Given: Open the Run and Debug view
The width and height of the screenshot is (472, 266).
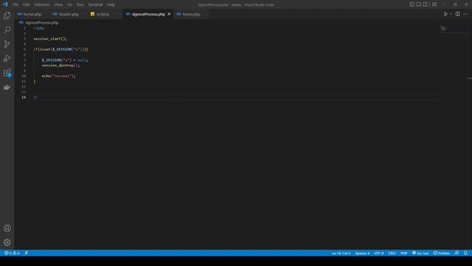Looking at the screenshot, I should pyautogui.click(x=7, y=58).
